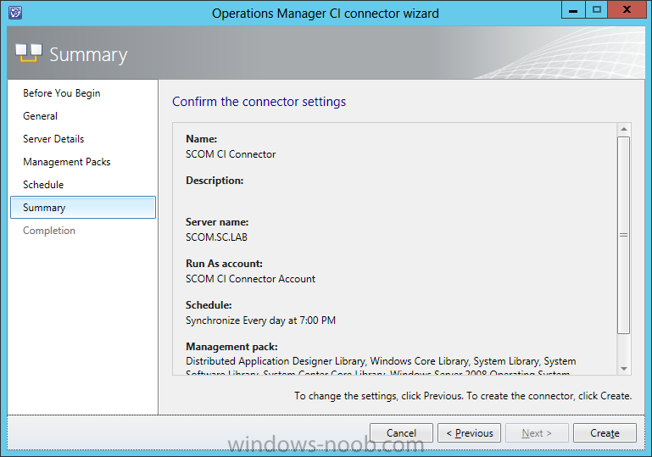Screen dimensions: 652x457
Task: Click scroll down arrow in settings pane
Action: click(x=624, y=369)
